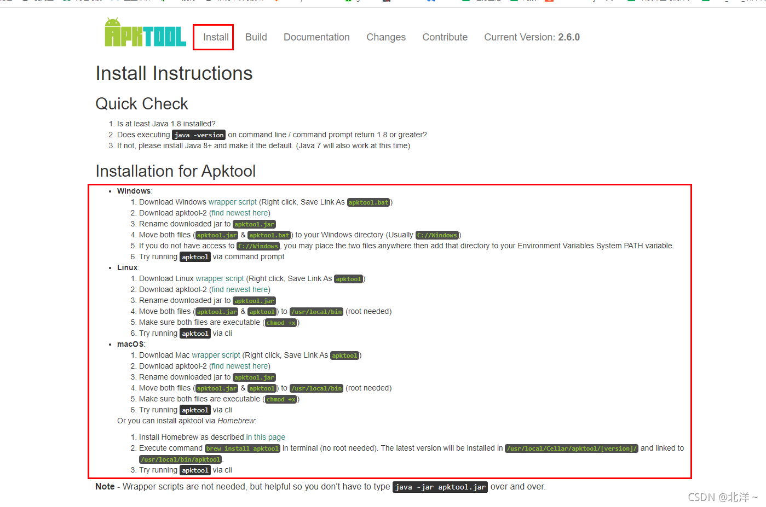Click Current Version: 2.6.0 link
The width and height of the screenshot is (766, 507).
532,37
